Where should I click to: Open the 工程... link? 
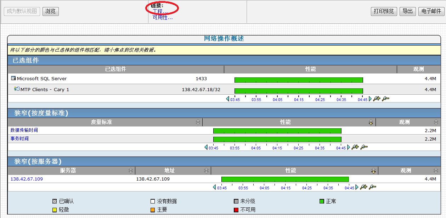[x=160, y=12]
